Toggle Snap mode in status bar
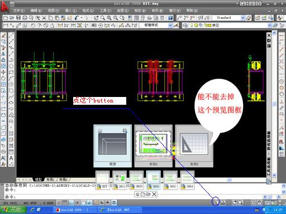The height and width of the screenshot is (214, 286). pyautogui.click(x=59, y=203)
